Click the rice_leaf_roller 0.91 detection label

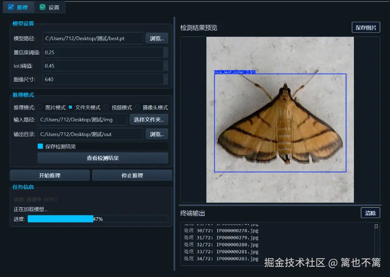coord(235,72)
